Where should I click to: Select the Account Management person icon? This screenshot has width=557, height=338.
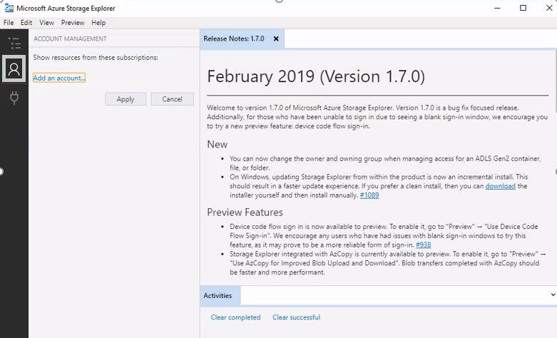coord(14,68)
